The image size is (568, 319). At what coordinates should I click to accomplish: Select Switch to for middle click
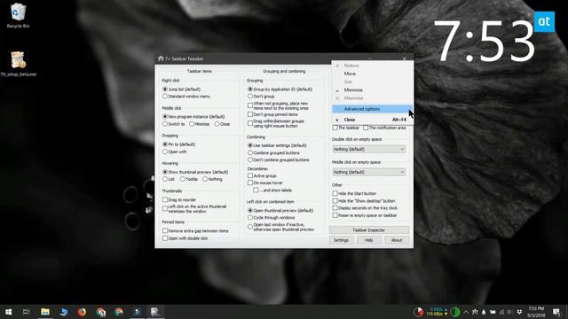(x=174, y=124)
